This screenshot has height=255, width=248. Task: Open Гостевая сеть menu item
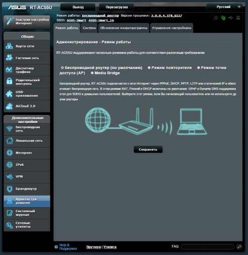[27, 58]
